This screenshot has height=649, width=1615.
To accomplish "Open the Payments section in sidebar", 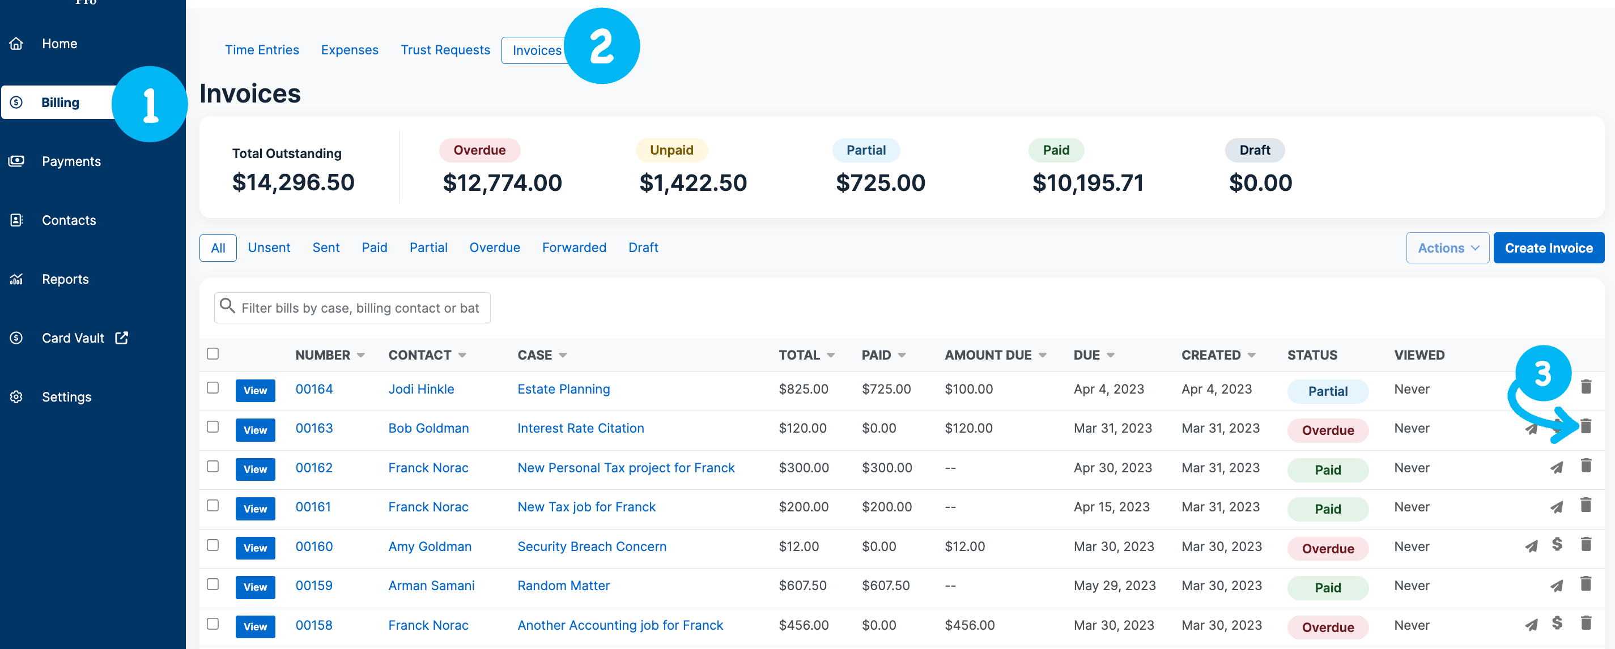I will point(71,161).
